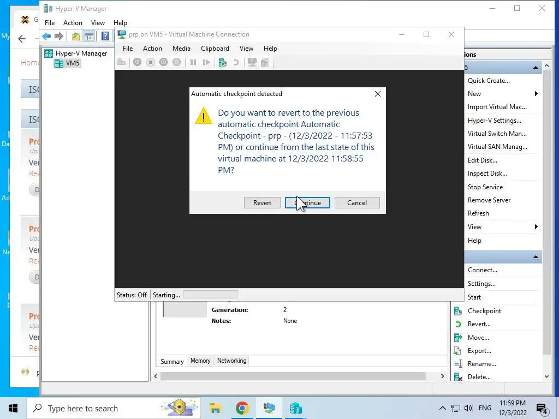This screenshot has width=559, height=419.
Task: Click Revert... action in Actions pane
Action: click(479, 324)
